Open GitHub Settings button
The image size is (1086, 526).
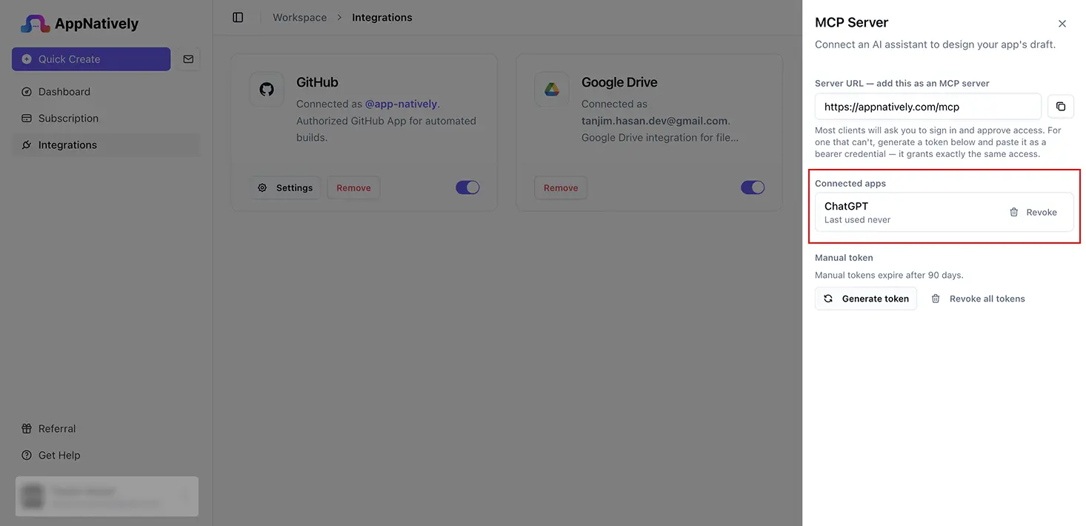pyautogui.click(x=285, y=188)
